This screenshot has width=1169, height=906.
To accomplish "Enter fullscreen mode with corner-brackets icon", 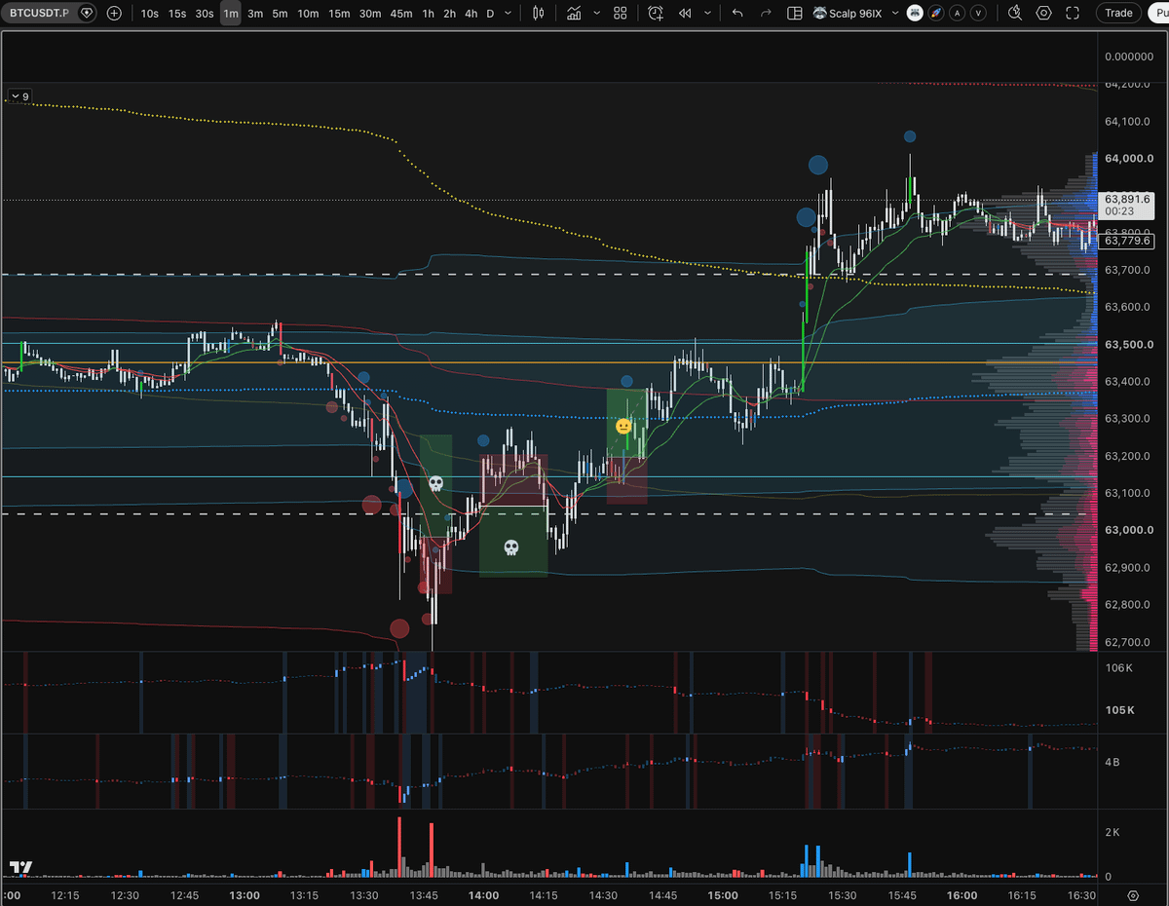I will click(1073, 13).
